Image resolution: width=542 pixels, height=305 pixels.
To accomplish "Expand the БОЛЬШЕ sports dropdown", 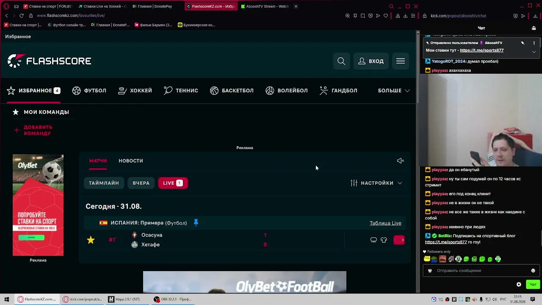I will tap(394, 91).
